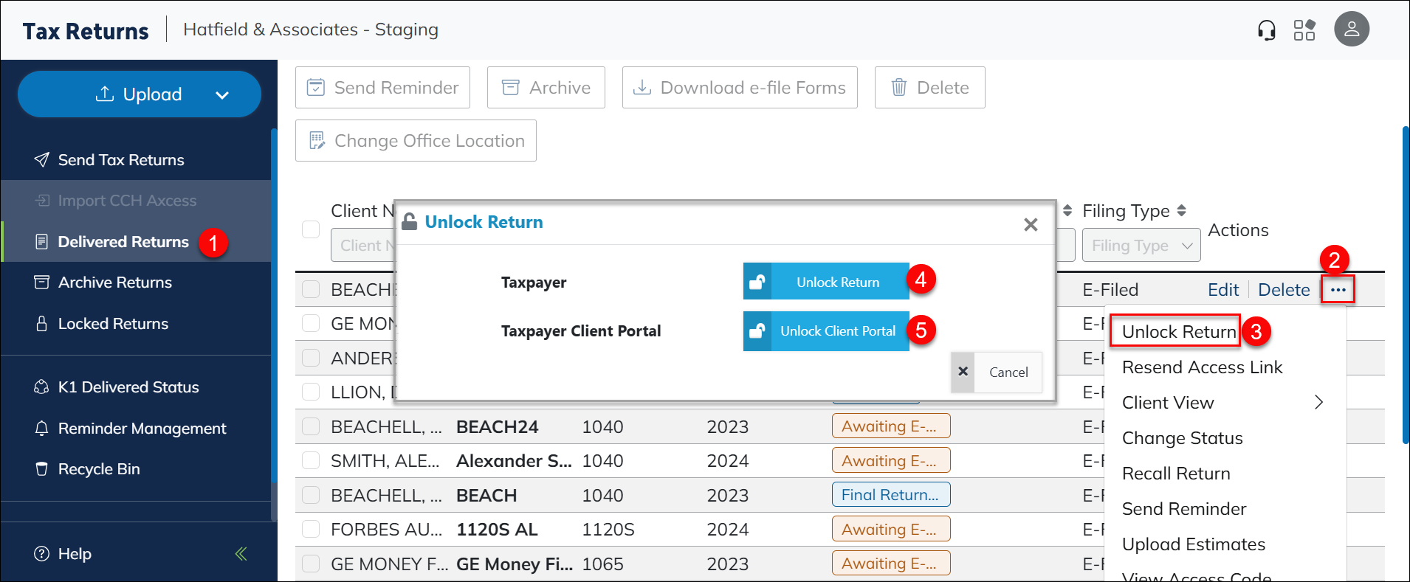The height and width of the screenshot is (582, 1410).
Task: Check the SMITH, ALE... row checkbox
Action: coord(311,461)
